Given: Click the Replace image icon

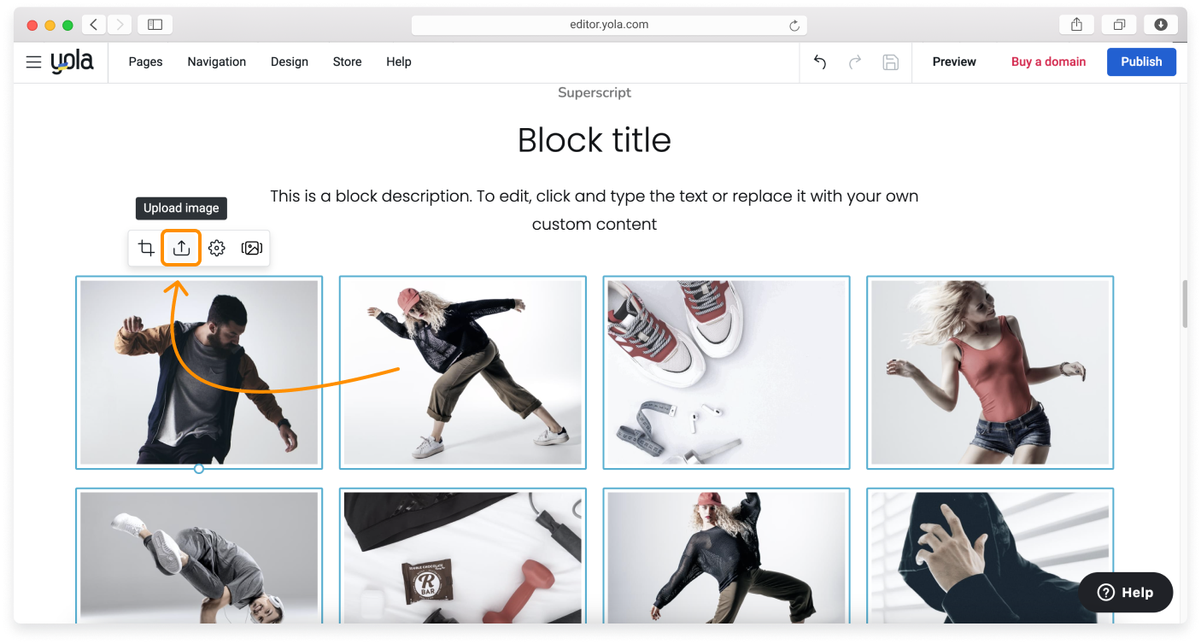Looking at the screenshot, I should pos(251,248).
